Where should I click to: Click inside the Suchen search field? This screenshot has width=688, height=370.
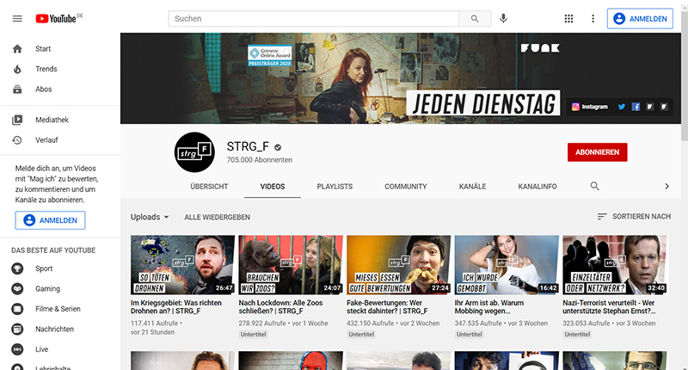tap(314, 18)
